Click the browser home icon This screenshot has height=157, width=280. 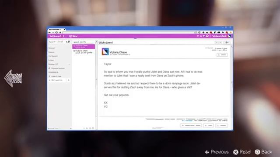coord(60,33)
